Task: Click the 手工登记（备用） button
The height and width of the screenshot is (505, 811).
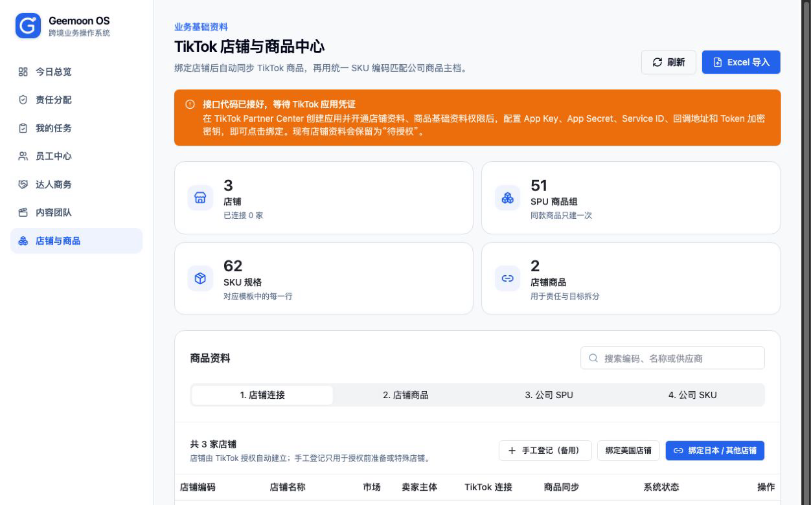Action: point(545,451)
